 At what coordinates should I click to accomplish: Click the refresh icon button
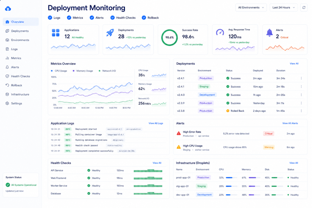tap(304, 8)
